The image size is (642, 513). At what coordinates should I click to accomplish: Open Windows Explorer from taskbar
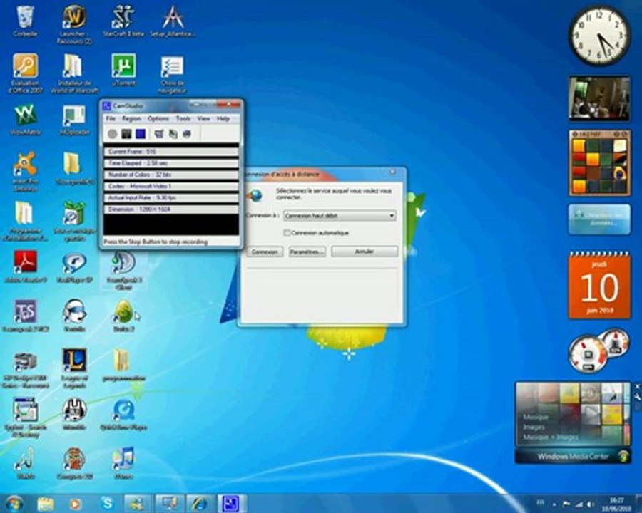[45, 504]
